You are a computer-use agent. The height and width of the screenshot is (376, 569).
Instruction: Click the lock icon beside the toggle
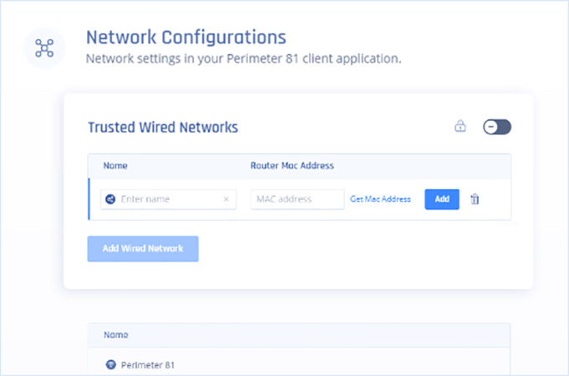pyautogui.click(x=459, y=127)
